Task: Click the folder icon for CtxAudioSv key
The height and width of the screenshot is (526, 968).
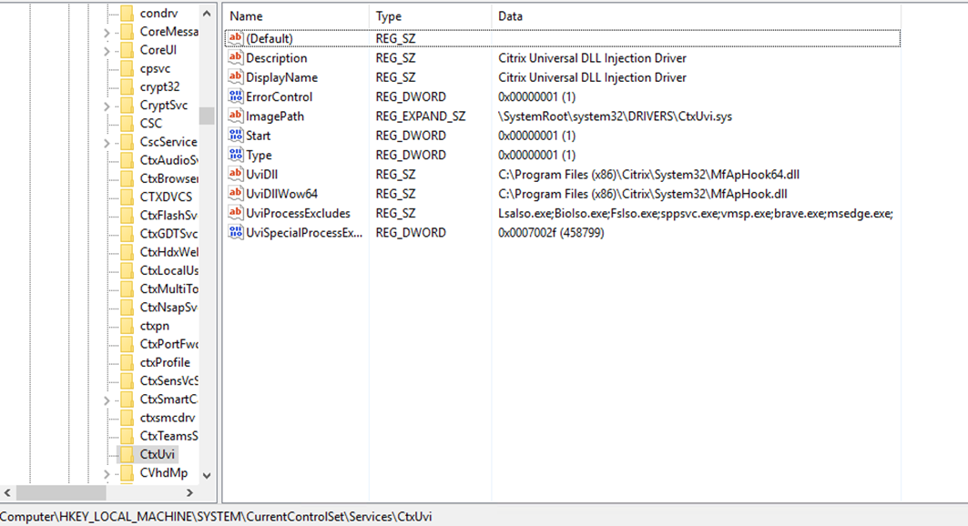Action: click(x=127, y=160)
